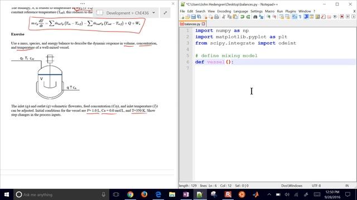The width and height of the screenshot is (357, 200).
Task: Show hidden system tray icons chevron
Action: (269, 194)
